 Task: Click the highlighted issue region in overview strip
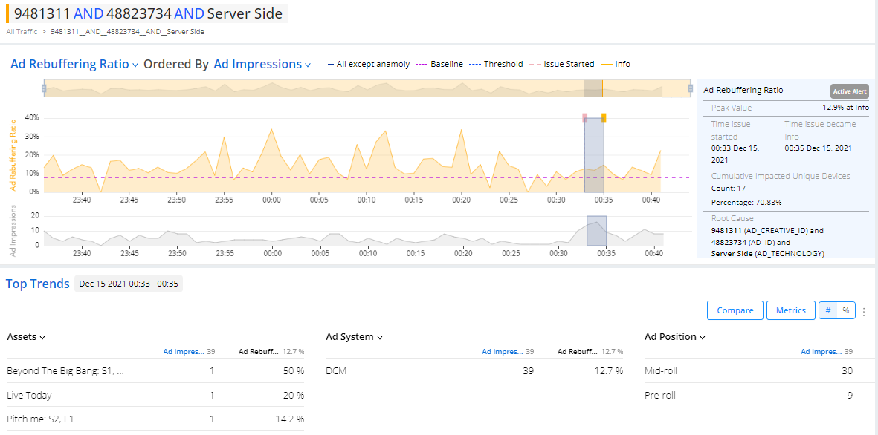(593, 88)
